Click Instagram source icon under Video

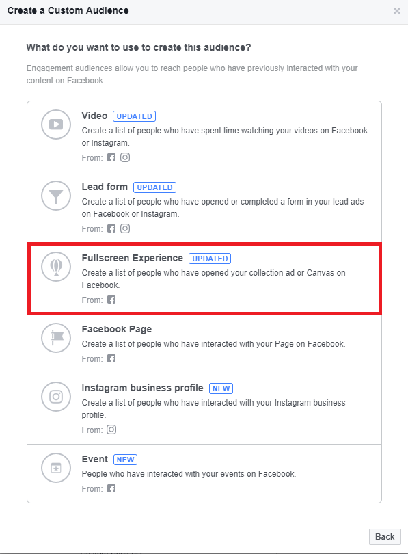tap(125, 157)
